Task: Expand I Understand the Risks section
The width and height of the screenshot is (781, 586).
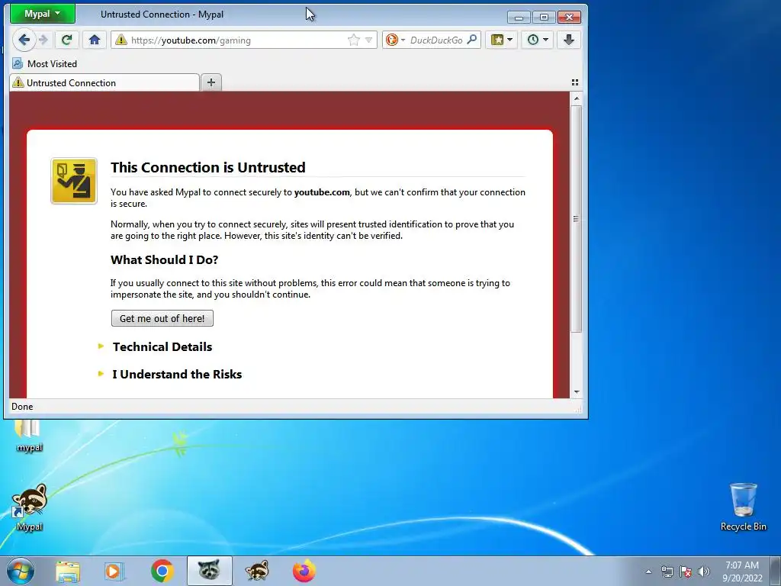Action: click(177, 374)
